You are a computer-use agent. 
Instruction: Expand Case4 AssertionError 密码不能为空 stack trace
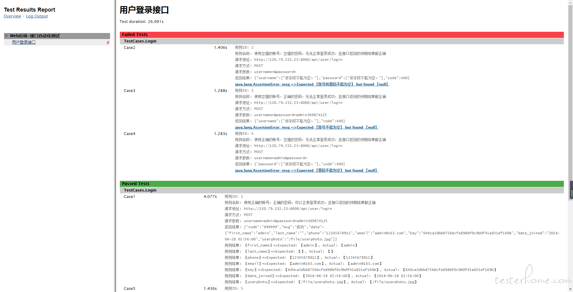306,170
